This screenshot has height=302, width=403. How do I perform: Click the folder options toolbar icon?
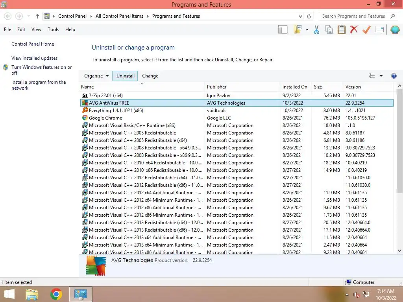point(298,29)
